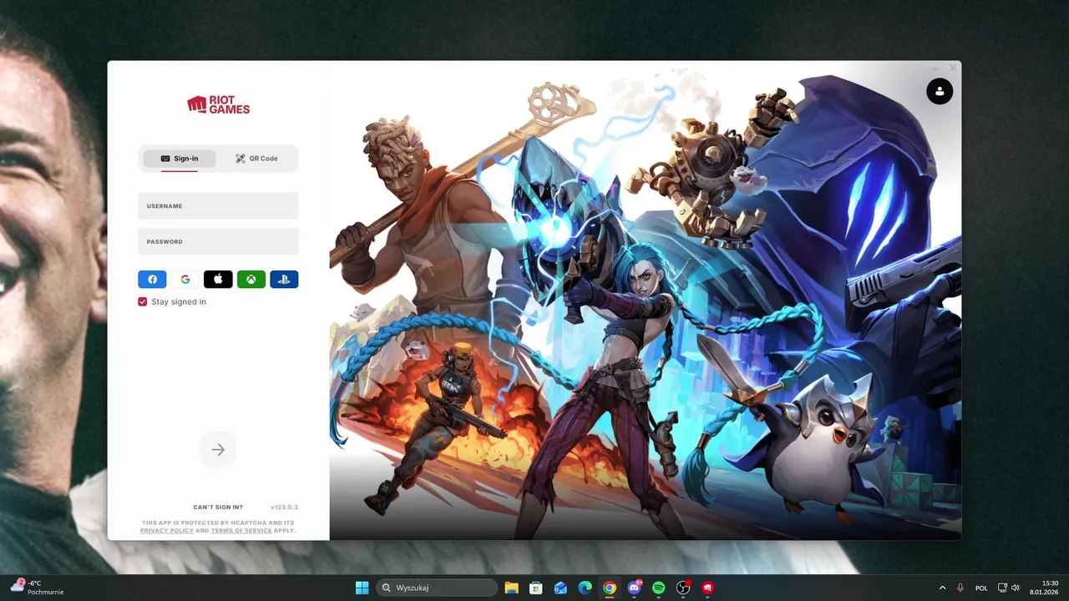Open Microsoft Edge from the taskbar
Image resolution: width=1069 pixels, height=601 pixels.
click(585, 588)
